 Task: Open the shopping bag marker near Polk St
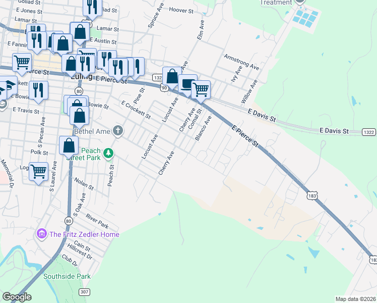(69, 146)
